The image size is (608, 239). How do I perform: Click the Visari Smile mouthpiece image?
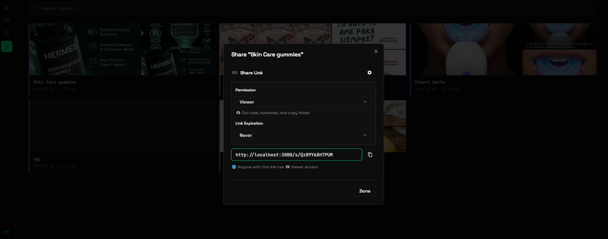coord(466,49)
